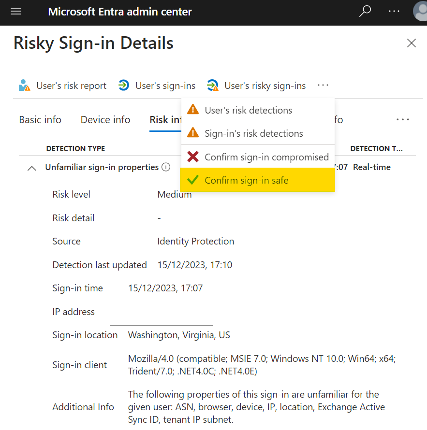Choose Confirm sign-in safe
427x430 pixels.
click(258, 180)
